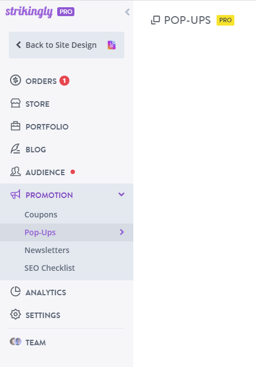The height and width of the screenshot is (367, 256).
Task: Expand the Pop-Ups right arrow
Action: [x=122, y=232]
